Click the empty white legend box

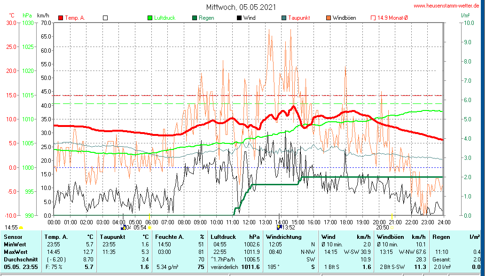tap(105, 18)
